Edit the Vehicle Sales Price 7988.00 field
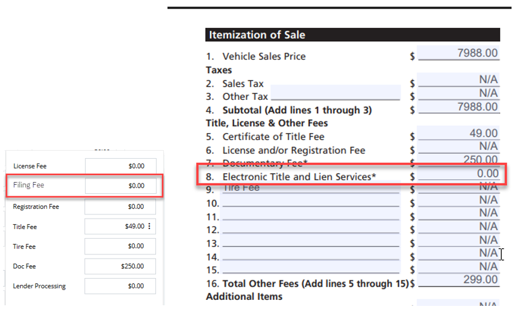517x318 pixels. [x=458, y=53]
